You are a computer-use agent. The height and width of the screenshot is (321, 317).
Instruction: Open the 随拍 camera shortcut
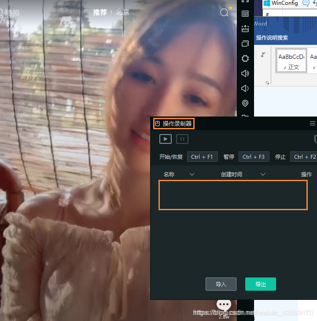pos(9,13)
